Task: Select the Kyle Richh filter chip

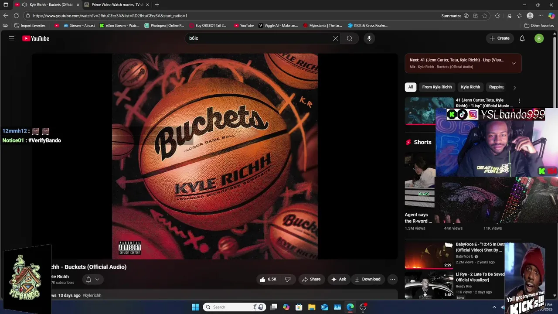Action: click(x=470, y=87)
